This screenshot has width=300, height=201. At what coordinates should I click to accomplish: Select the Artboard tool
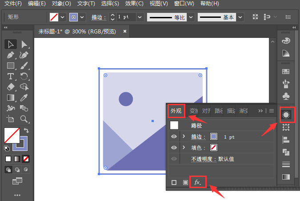[11, 119]
